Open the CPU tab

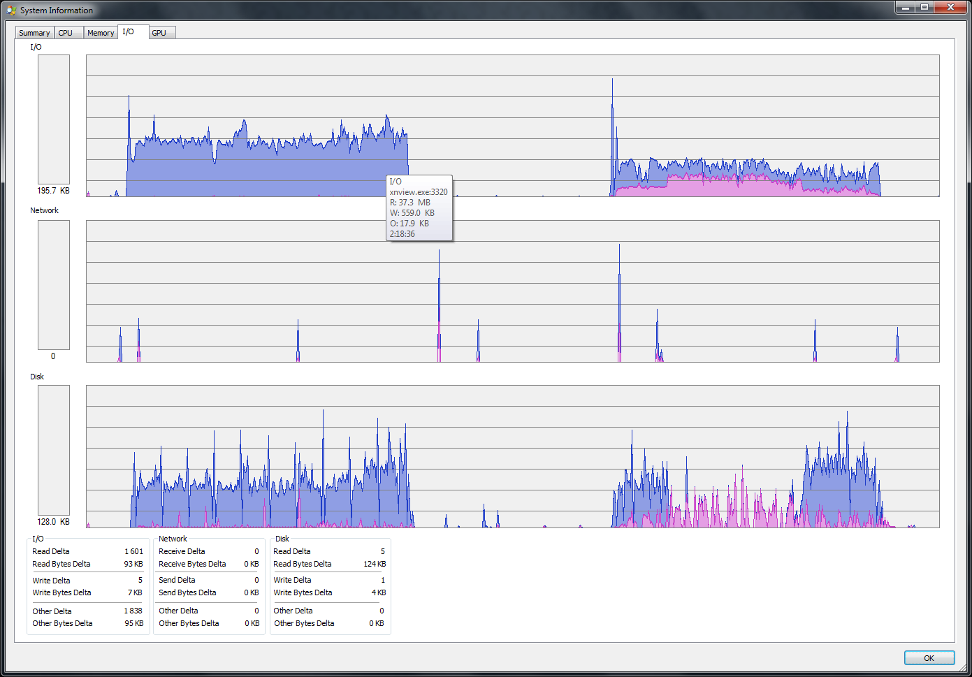point(68,33)
